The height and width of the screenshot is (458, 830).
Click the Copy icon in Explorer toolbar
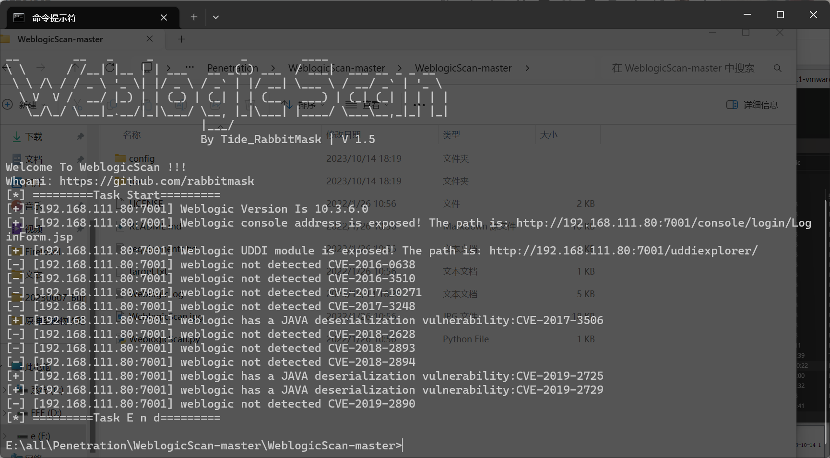click(x=112, y=105)
